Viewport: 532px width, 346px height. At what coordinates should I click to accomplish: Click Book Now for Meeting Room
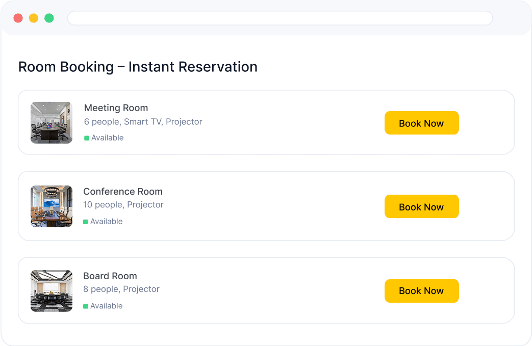[421, 123]
